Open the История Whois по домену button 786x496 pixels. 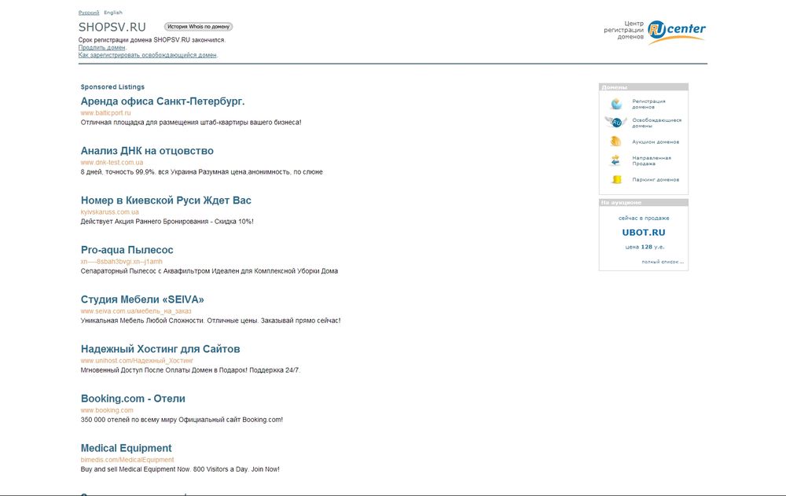click(199, 27)
